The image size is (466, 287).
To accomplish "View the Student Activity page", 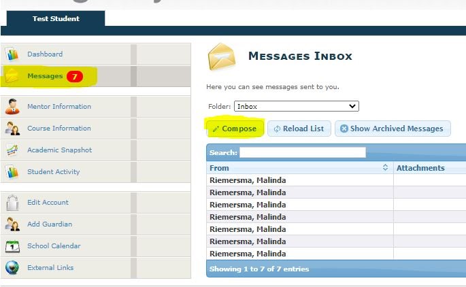I will (x=54, y=172).
